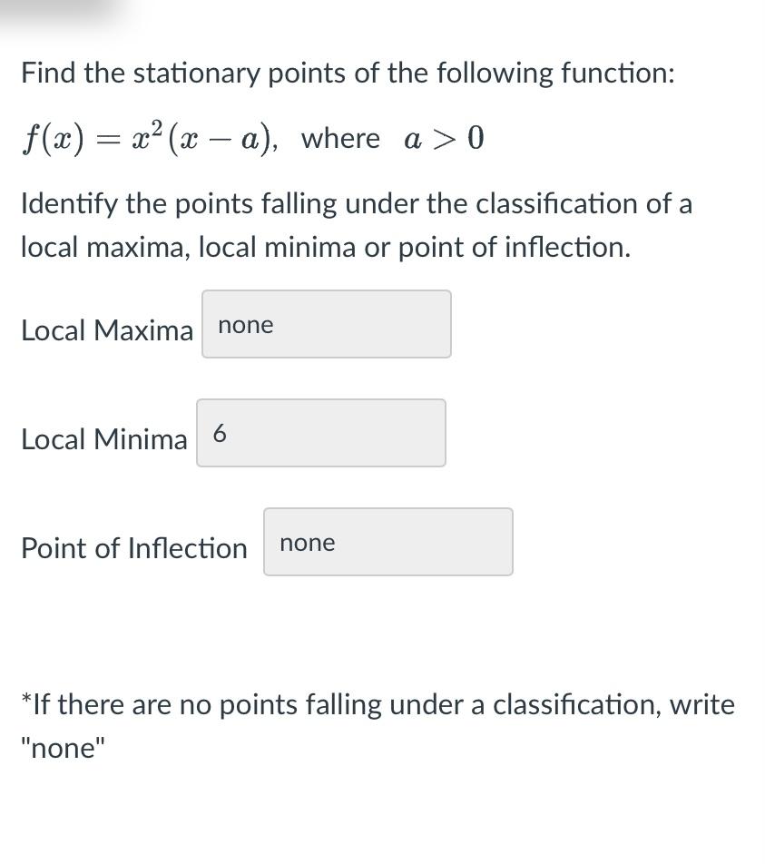Image resolution: width=765 pixels, height=864 pixels.
Task: Click the "Find the stationary points" heading
Action: [347, 74]
